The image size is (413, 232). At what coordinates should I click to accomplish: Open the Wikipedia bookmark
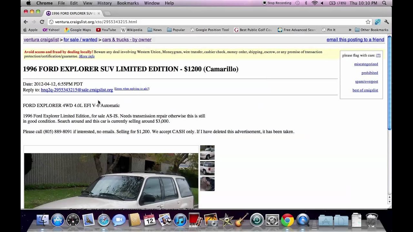(x=132, y=30)
